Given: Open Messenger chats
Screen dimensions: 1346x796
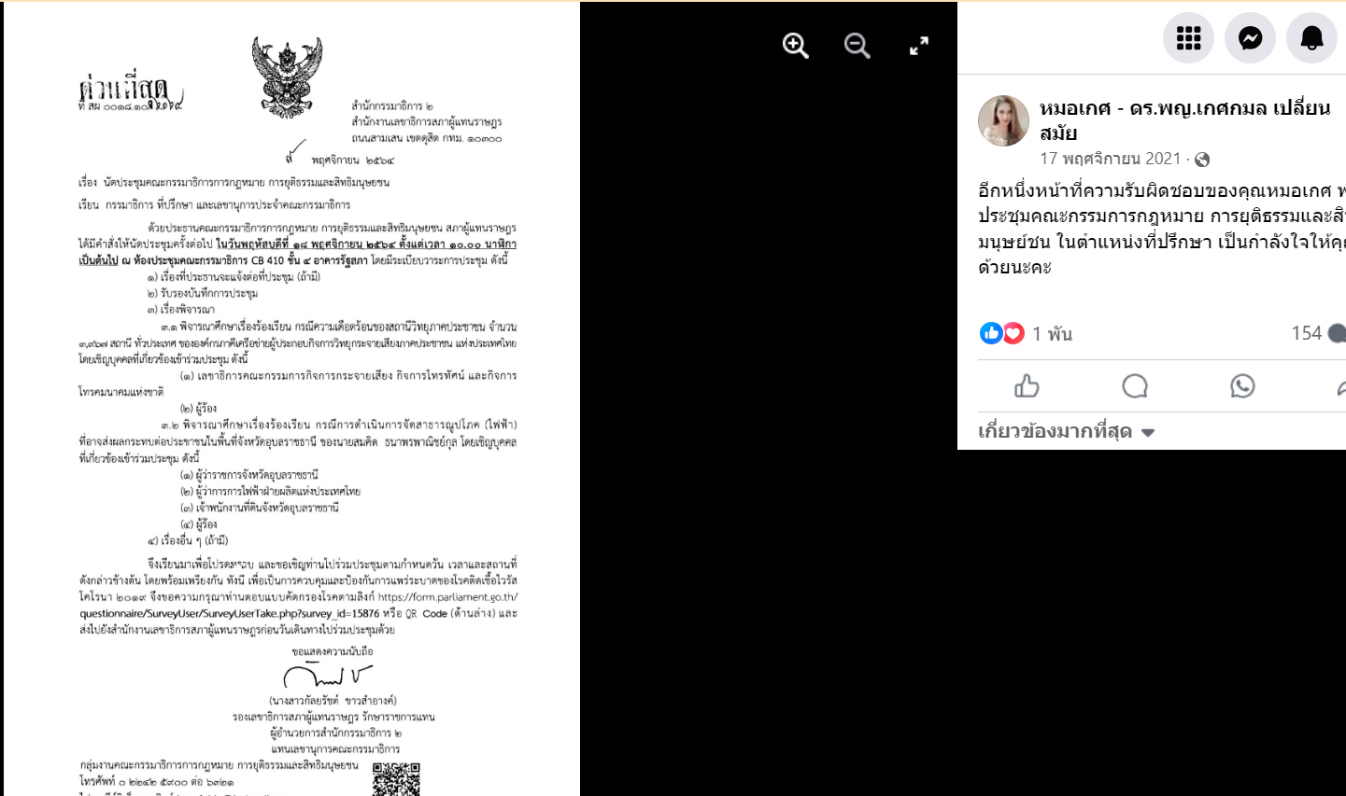Looking at the screenshot, I should click(x=1250, y=37).
